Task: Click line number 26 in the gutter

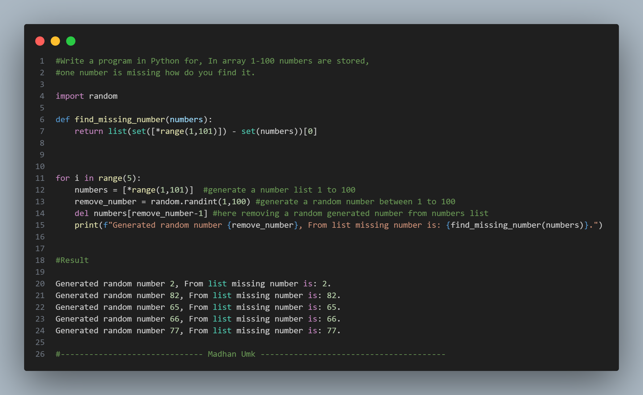Action: click(x=40, y=354)
